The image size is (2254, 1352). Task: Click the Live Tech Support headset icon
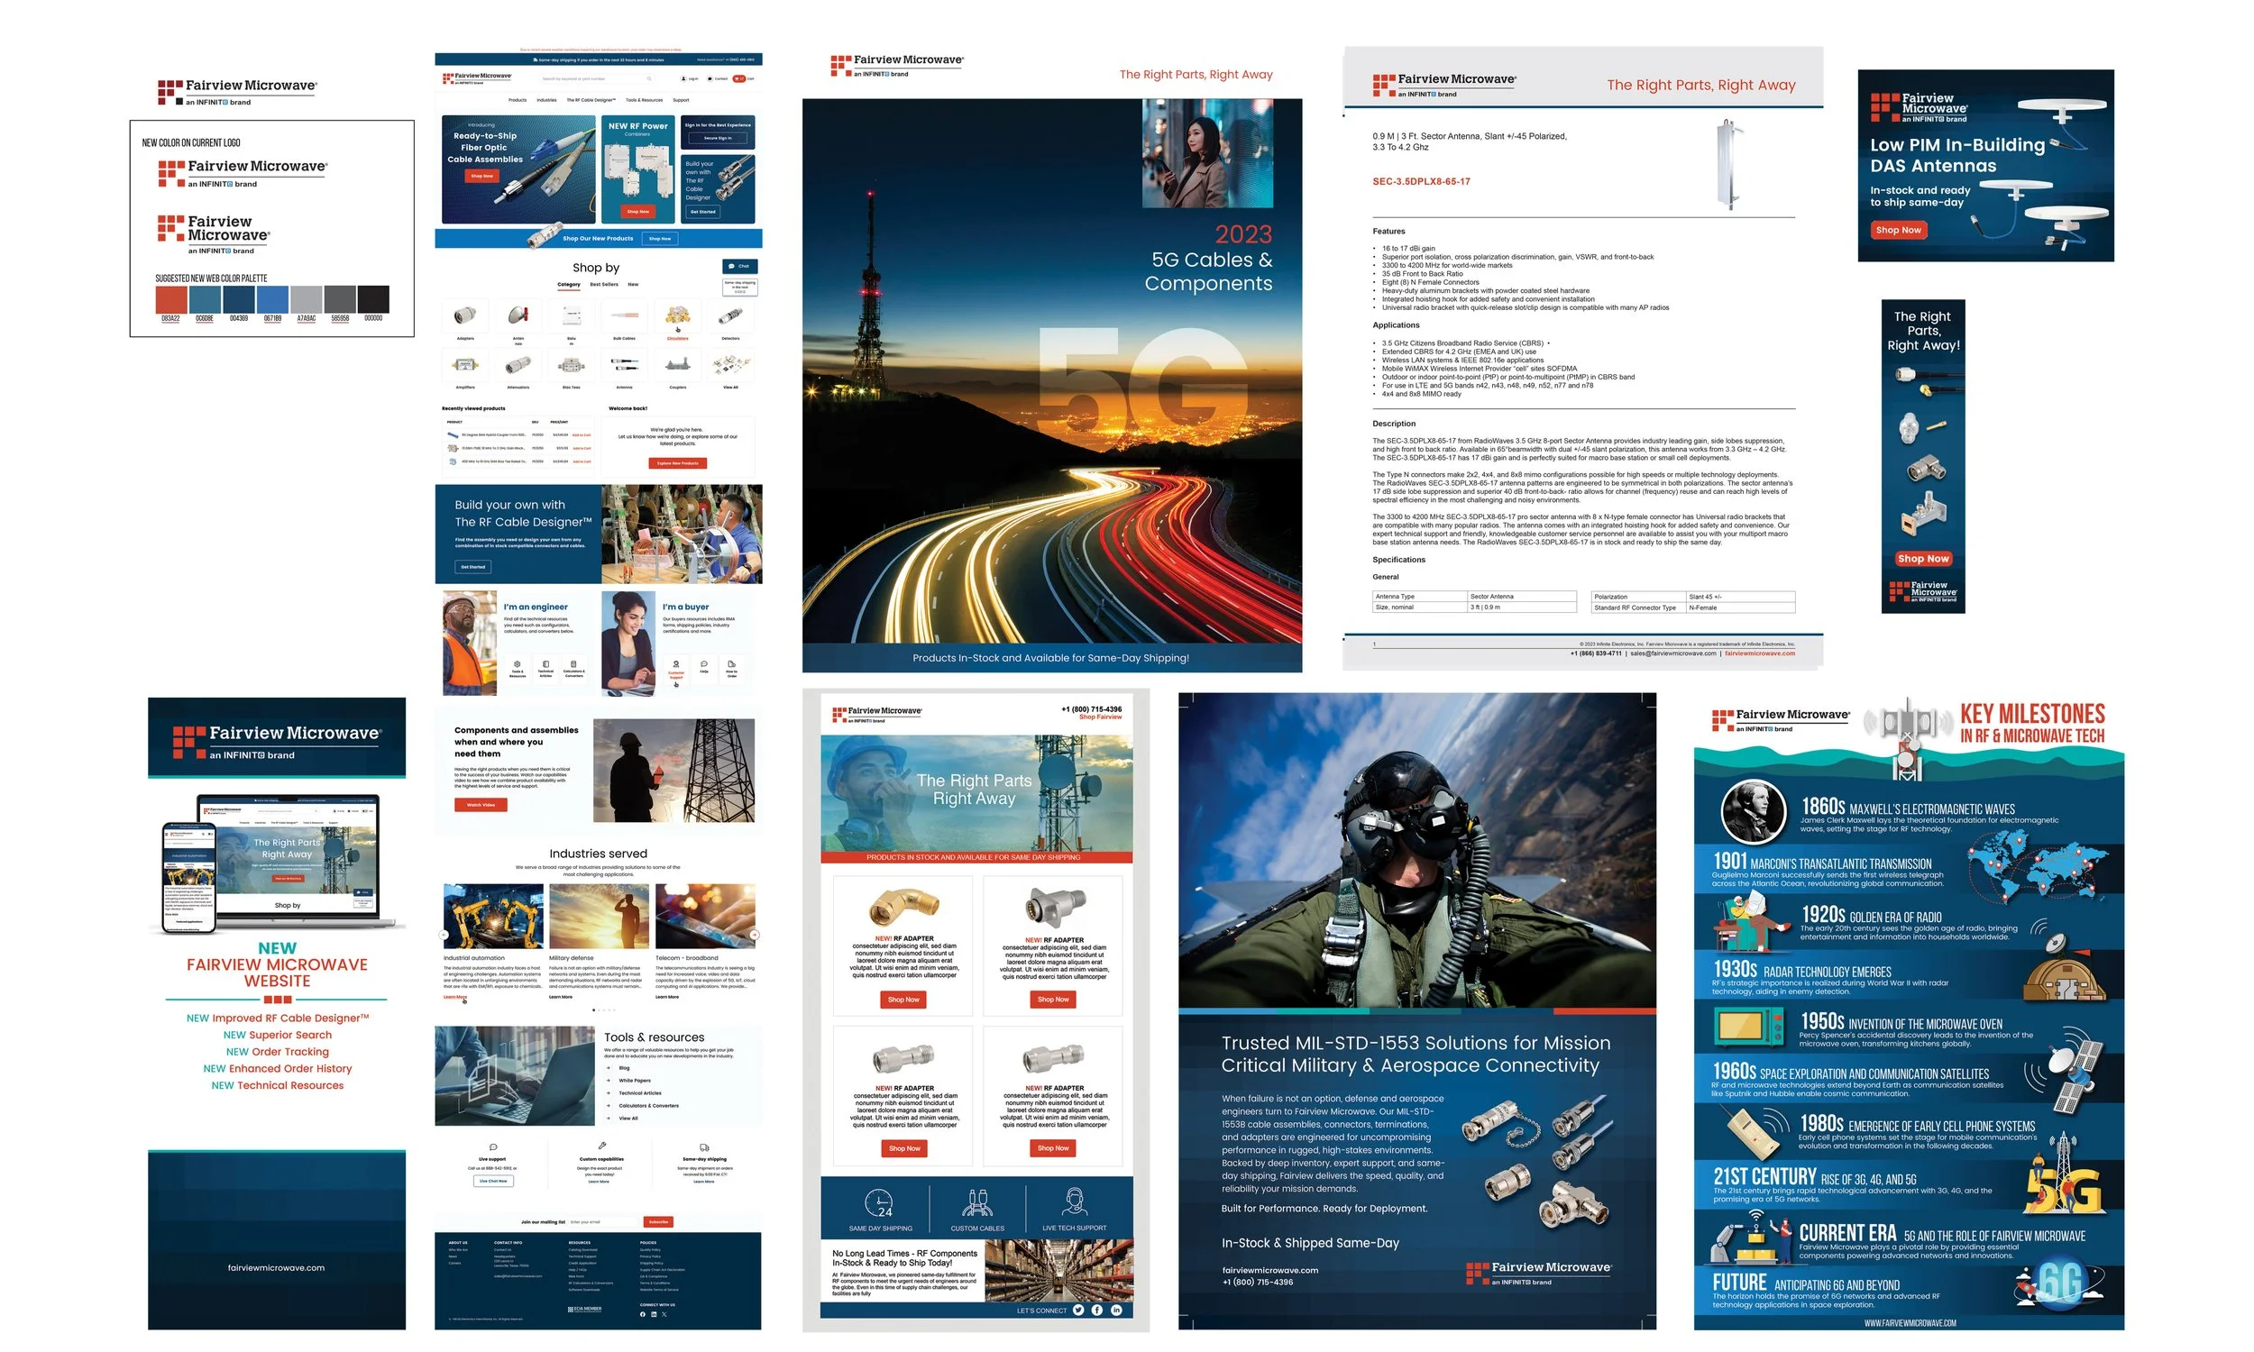[1074, 1202]
